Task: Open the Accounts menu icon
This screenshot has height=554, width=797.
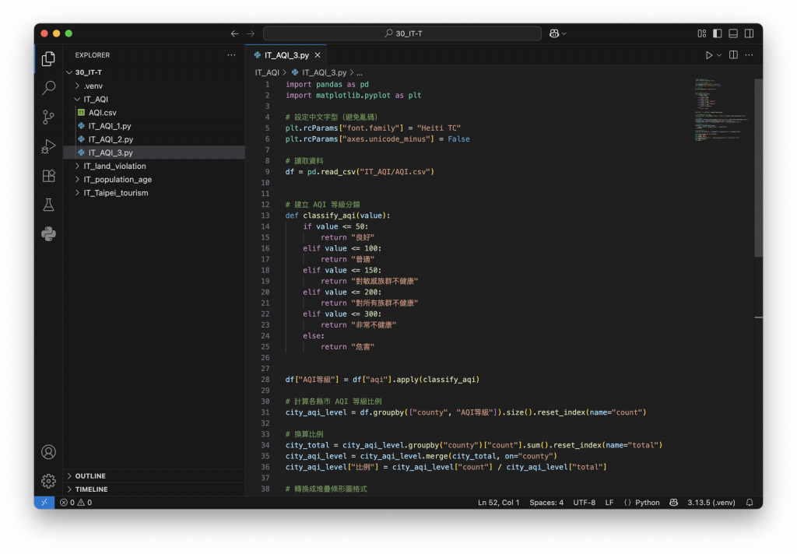Action: 48,452
